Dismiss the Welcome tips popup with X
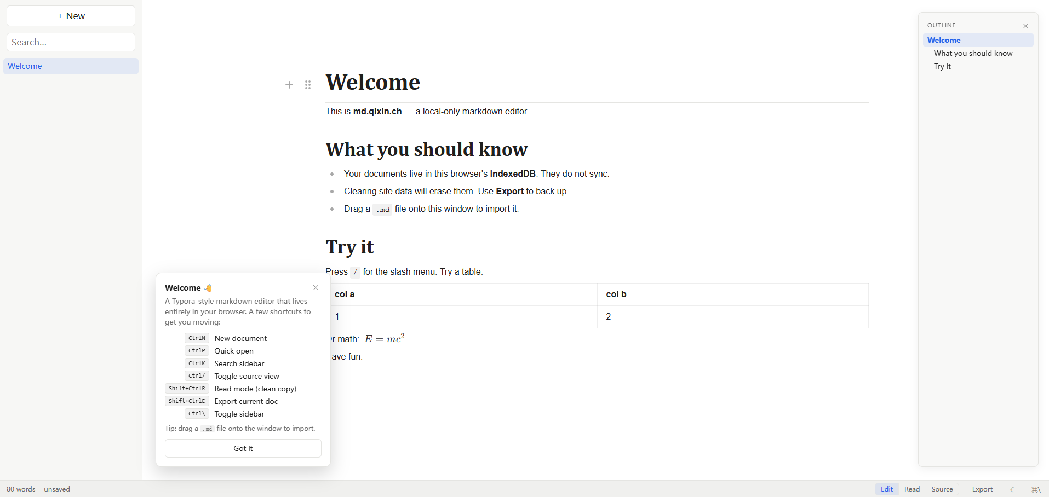This screenshot has width=1049, height=497. [316, 288]
